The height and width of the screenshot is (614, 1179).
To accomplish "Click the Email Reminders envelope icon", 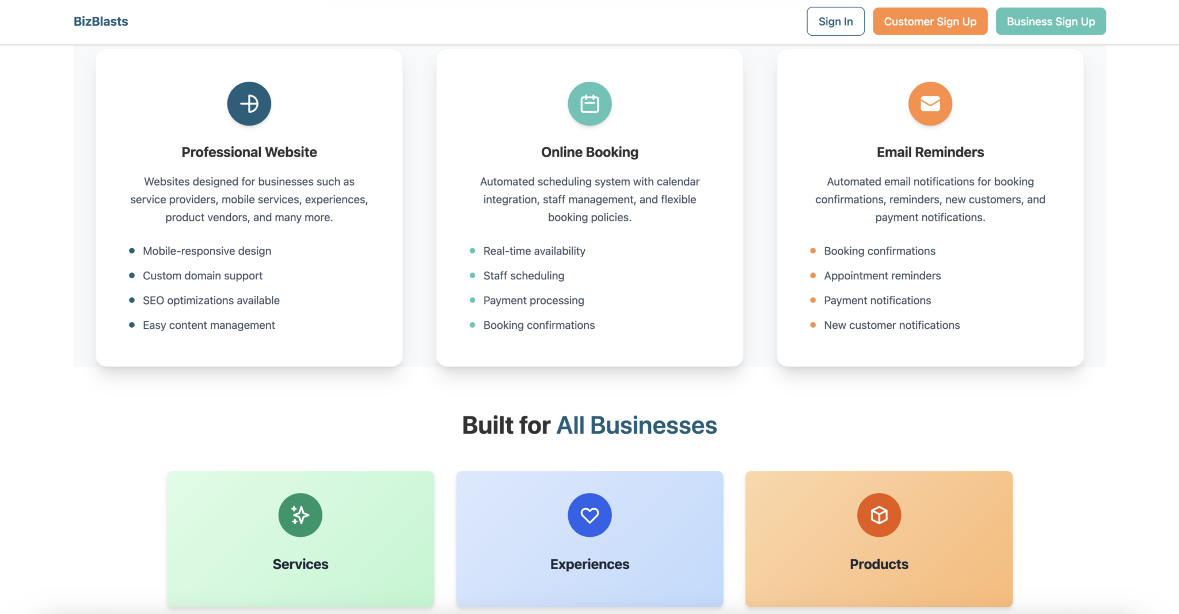I will [x=930, y=104].
